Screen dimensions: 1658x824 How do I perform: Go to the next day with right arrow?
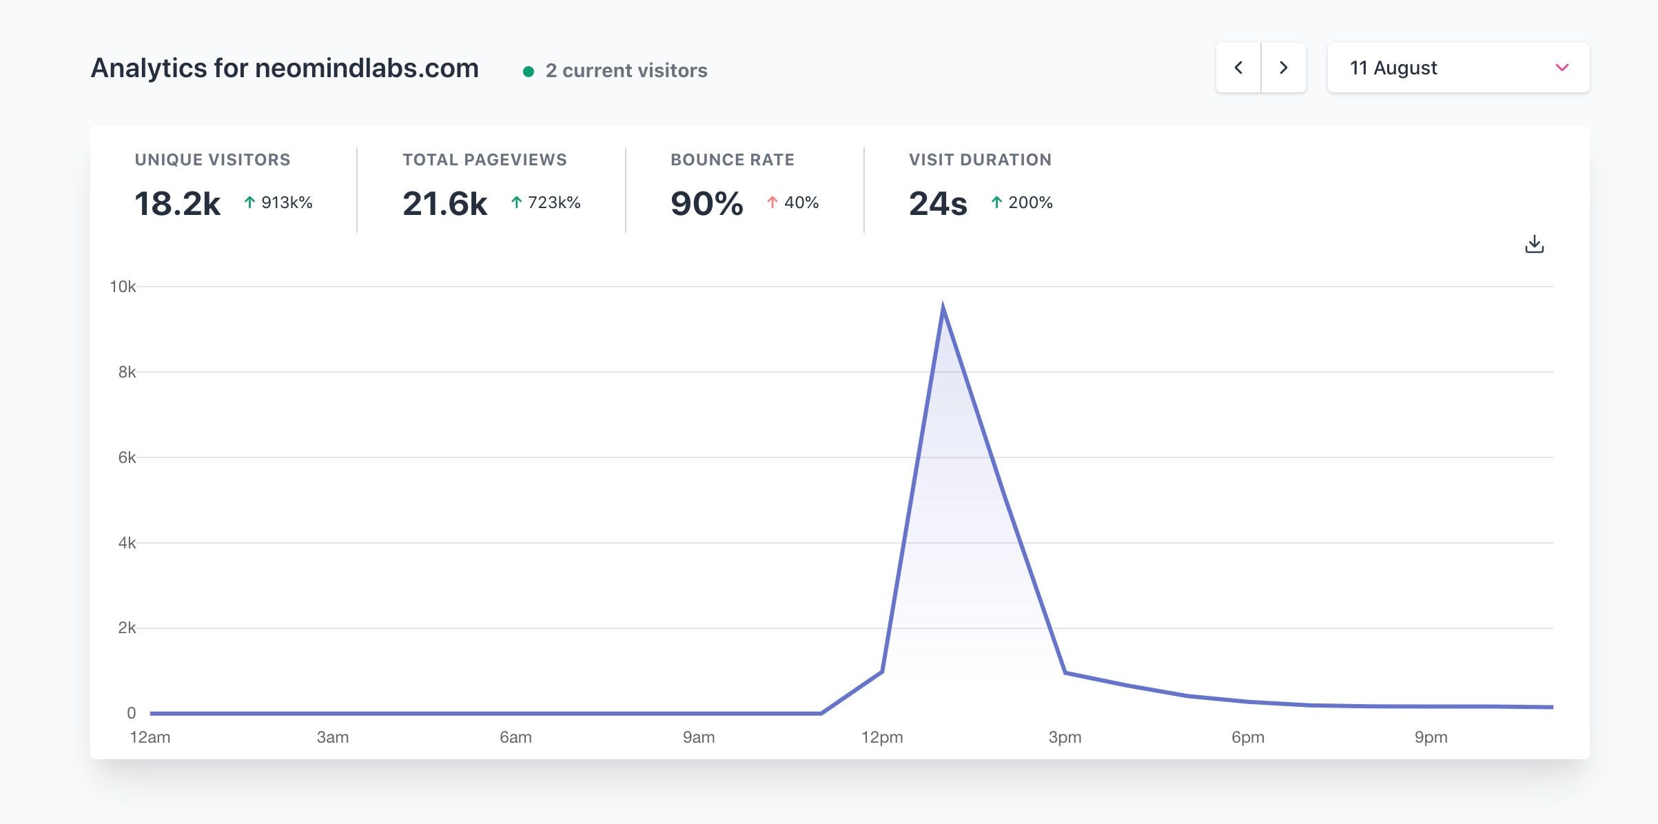click(x=1283, y=68)
